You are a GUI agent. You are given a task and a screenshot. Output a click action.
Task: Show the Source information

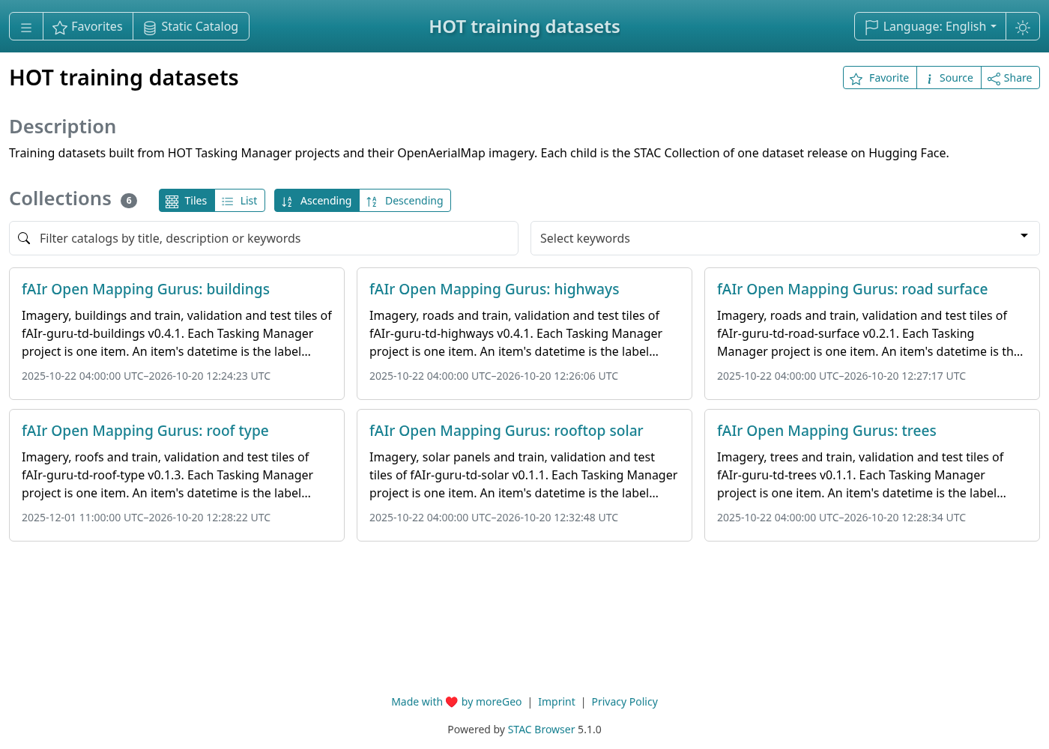tap(949, 78)
